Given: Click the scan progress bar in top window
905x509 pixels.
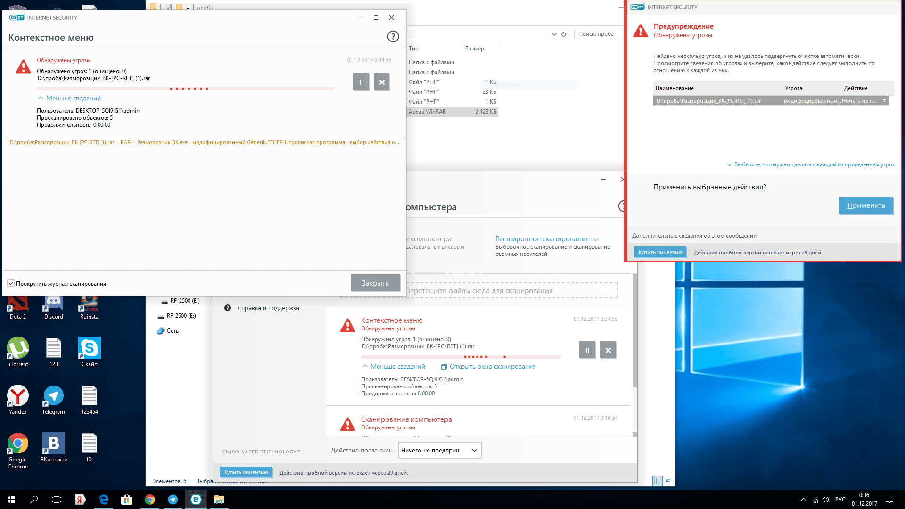Looking at the screenshot, I should click(x=185, y=89).
